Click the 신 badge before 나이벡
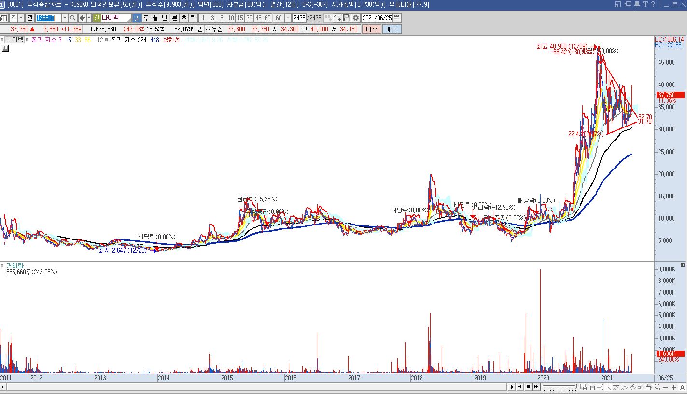Viewport: 687px width, 394px height. point(97,18)
